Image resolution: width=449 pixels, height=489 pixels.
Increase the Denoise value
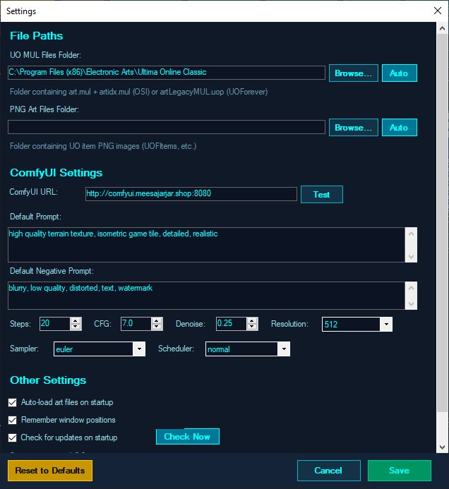[252, 320]
